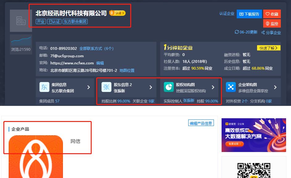Click the QR code image
Viewport: 291px width, 178px height.
click(254, 170)
